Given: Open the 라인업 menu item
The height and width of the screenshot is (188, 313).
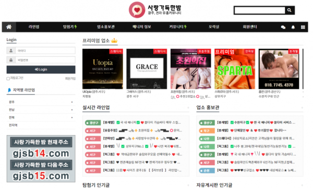Looking at the screenshot, I should coord(34,27).
